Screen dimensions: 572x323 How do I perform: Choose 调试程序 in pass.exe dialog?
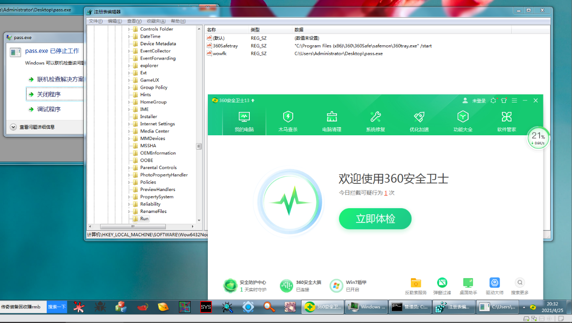point(49,109)
